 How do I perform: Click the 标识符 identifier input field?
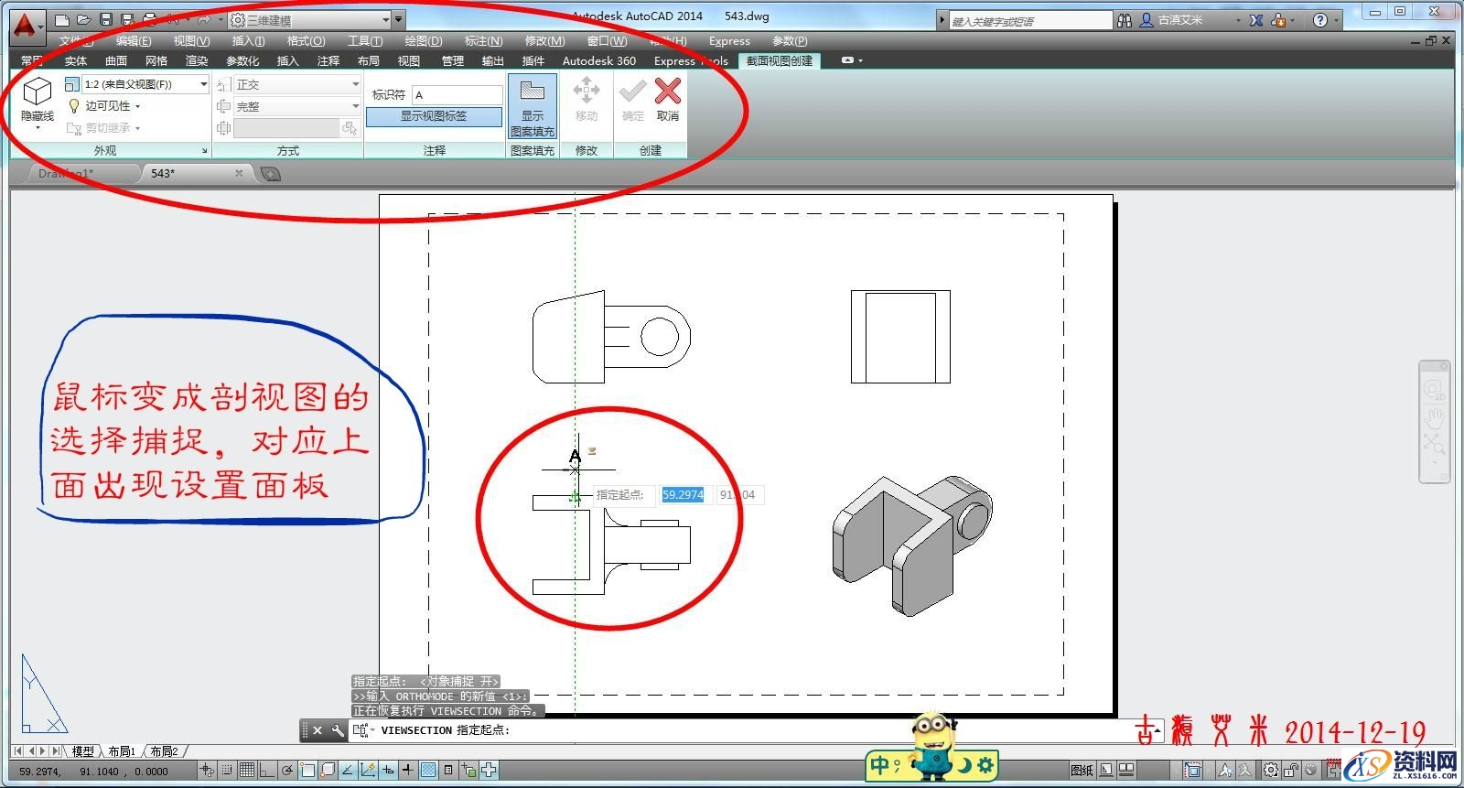click(x=457, y=95)
